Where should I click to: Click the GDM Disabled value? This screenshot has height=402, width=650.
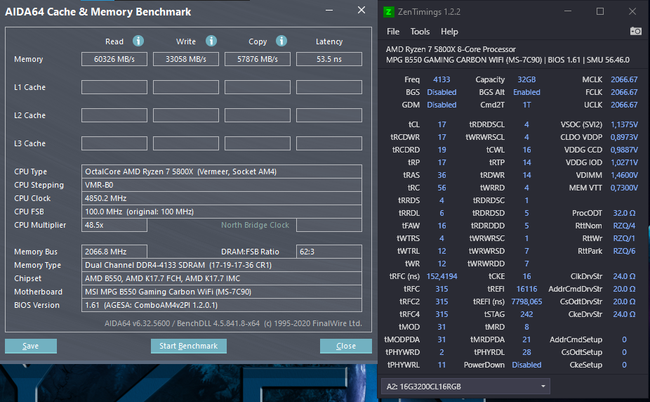[442, 105]
